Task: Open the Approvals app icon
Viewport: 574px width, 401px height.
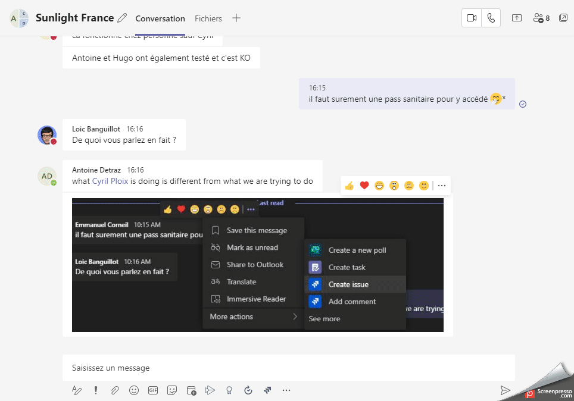Action: 248,390
